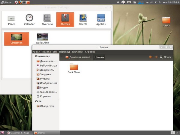Select Обзор сети in the sidebar

tap(47, 106)
